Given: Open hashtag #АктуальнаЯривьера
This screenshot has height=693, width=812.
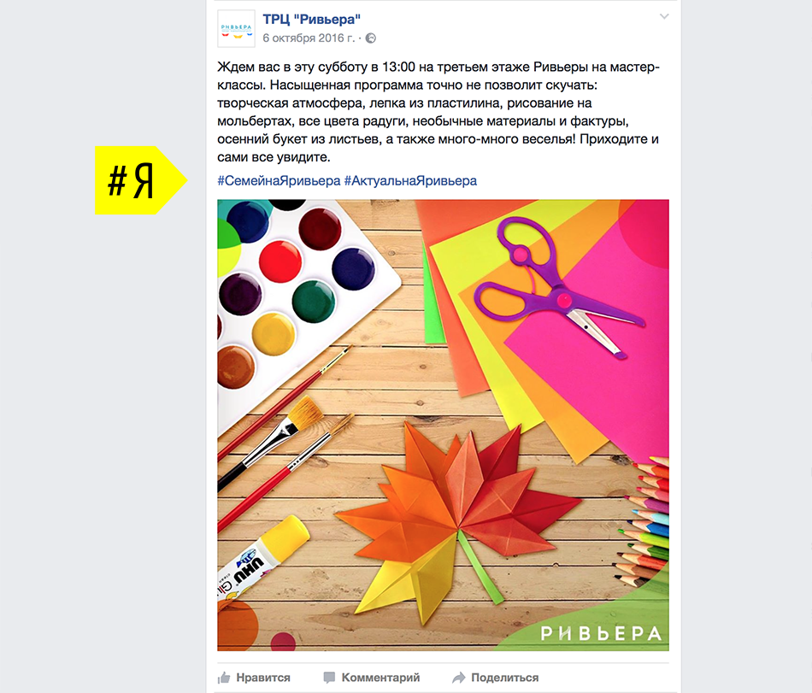Looking at the screenshot, I should pos(410,180).
